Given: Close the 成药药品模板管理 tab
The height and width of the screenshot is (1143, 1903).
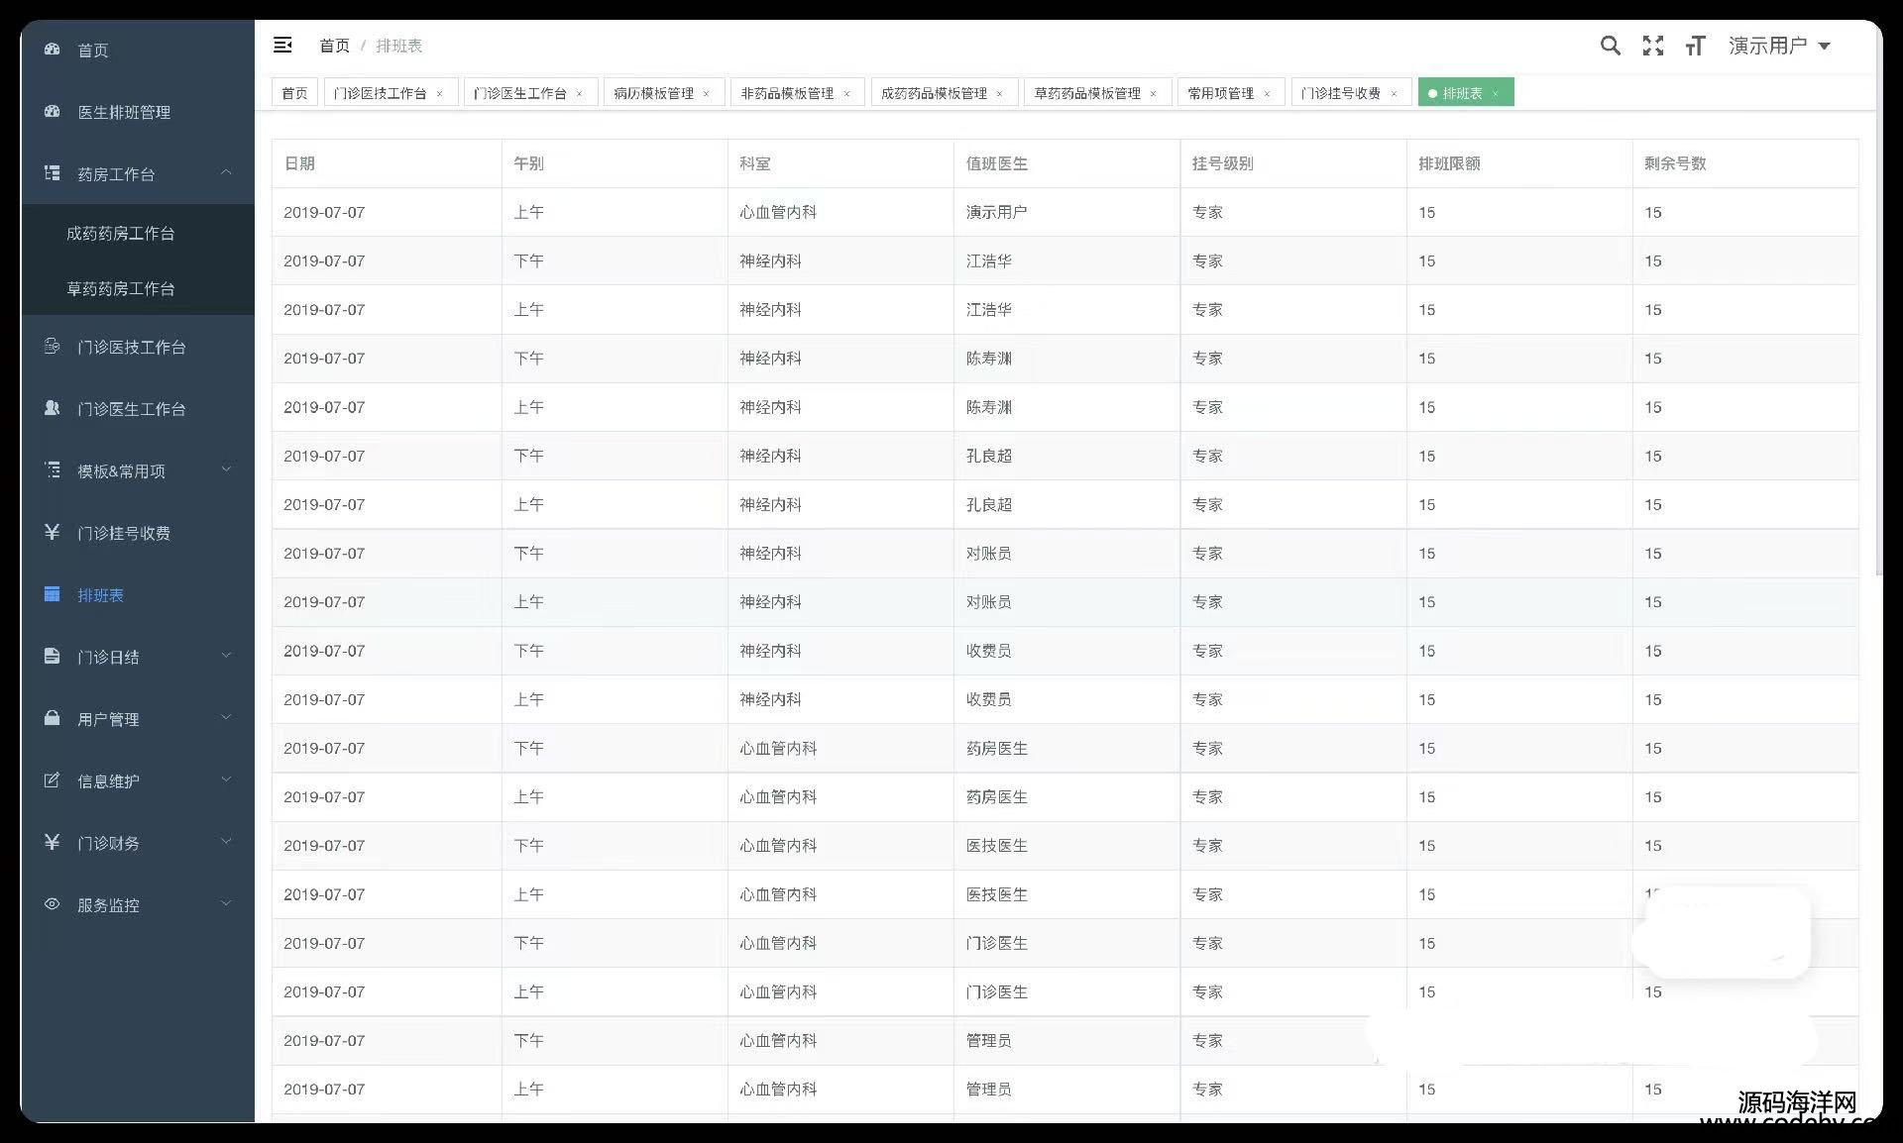Looking at the screenshot, I should 1000,94.
